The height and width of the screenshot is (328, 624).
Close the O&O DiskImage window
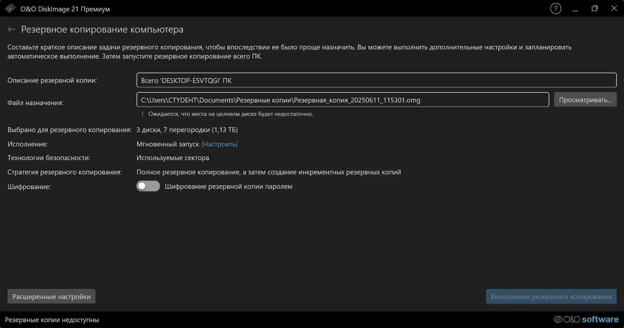(614, 9)
